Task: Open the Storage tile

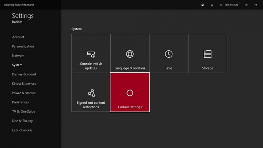Action: click(x=207, y=53)
